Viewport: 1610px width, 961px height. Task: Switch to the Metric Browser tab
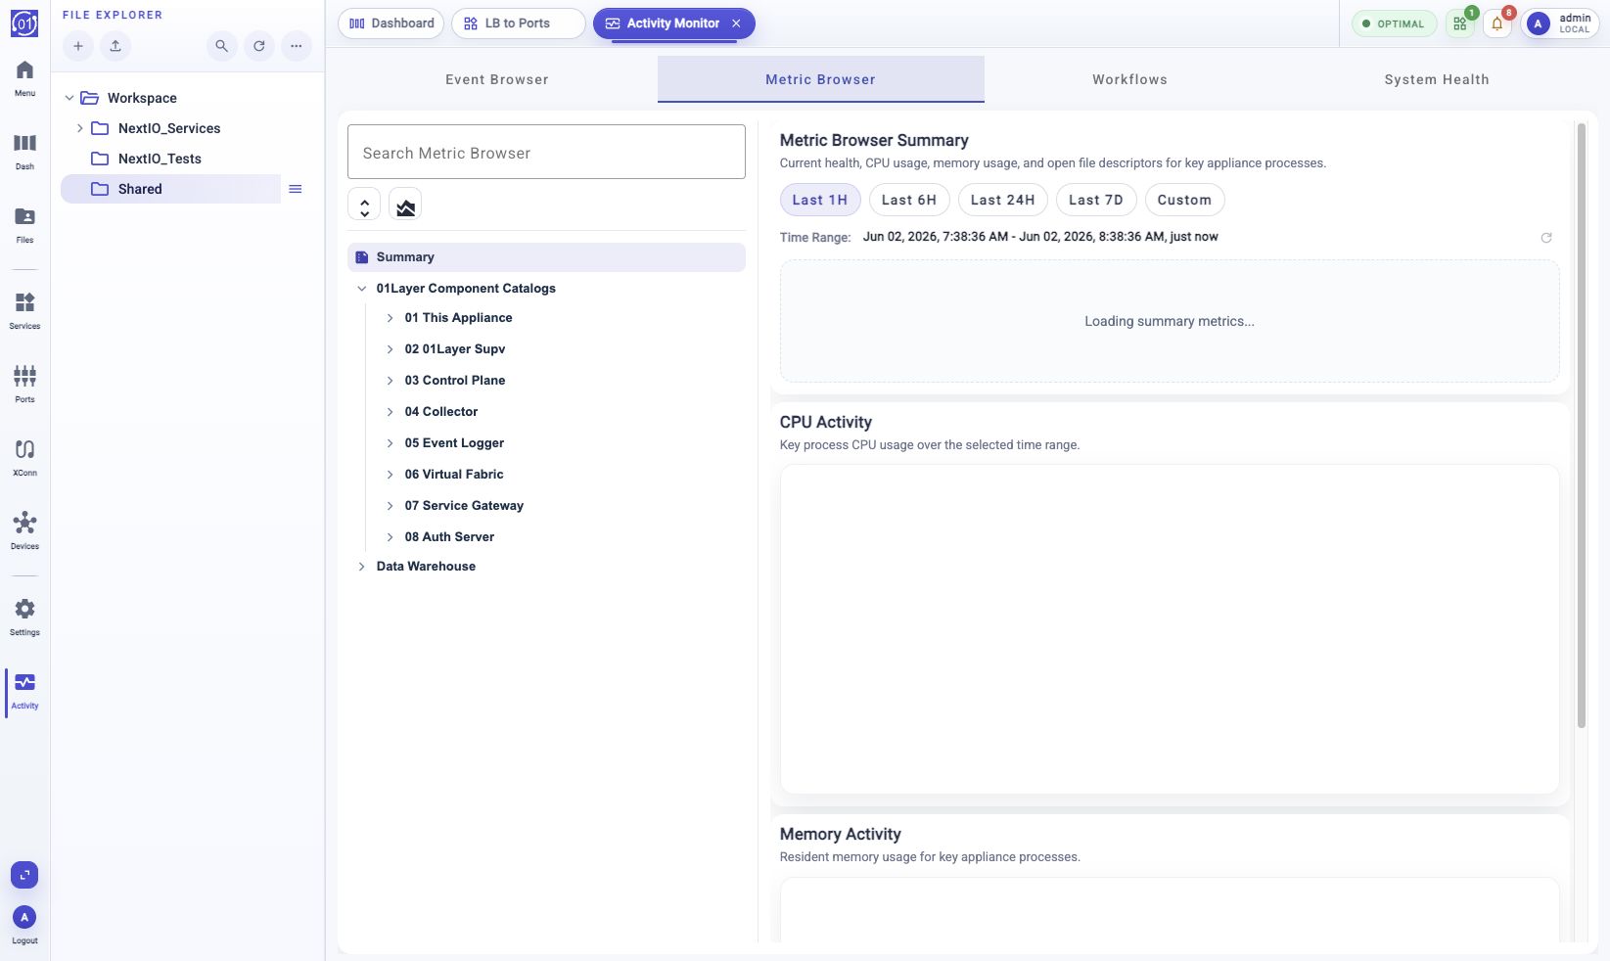tap(821, 79)
